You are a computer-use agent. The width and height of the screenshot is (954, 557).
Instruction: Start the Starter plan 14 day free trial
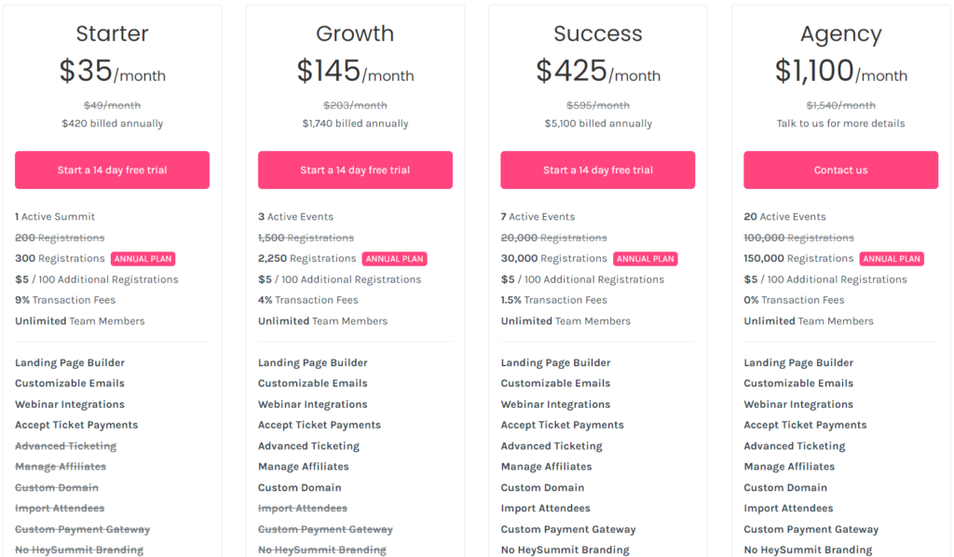coord(112,170)
